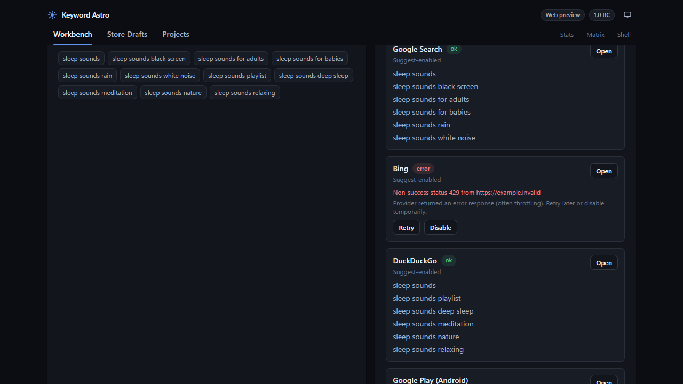
Task: Select the 'sleep sounds meditation' chip
Action: (x=98, y=93)
